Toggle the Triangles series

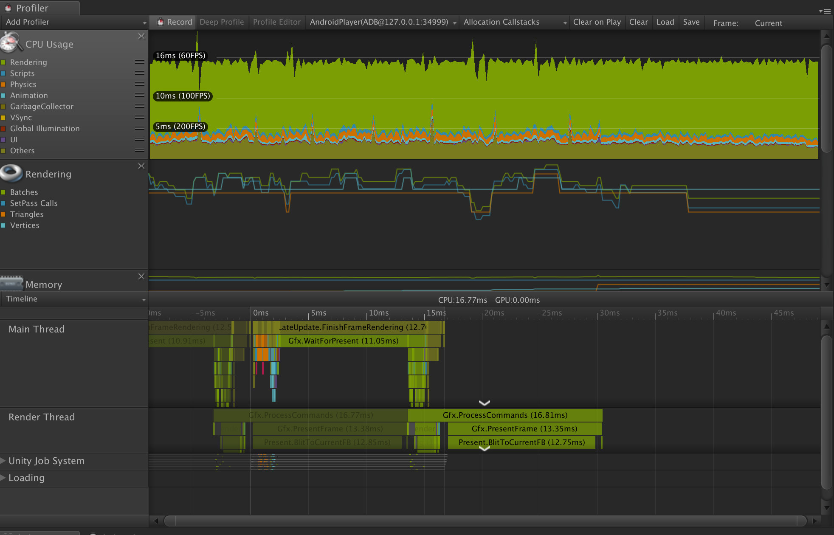3,214
